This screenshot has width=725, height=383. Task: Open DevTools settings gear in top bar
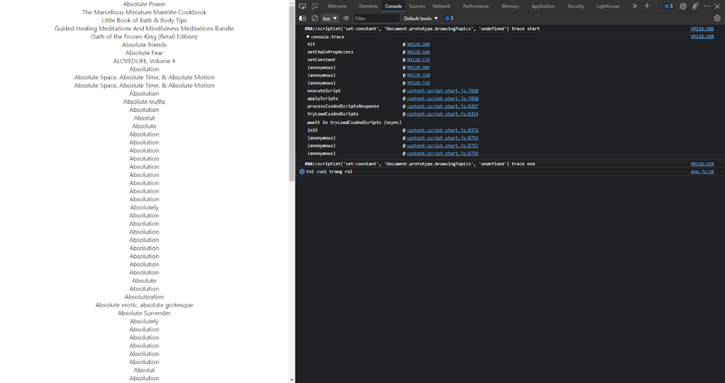(x=683, y=6)
